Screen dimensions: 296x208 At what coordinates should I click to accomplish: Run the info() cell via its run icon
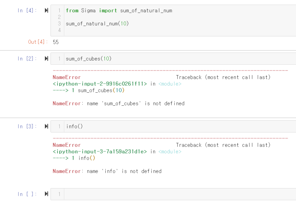pos(46,126)
